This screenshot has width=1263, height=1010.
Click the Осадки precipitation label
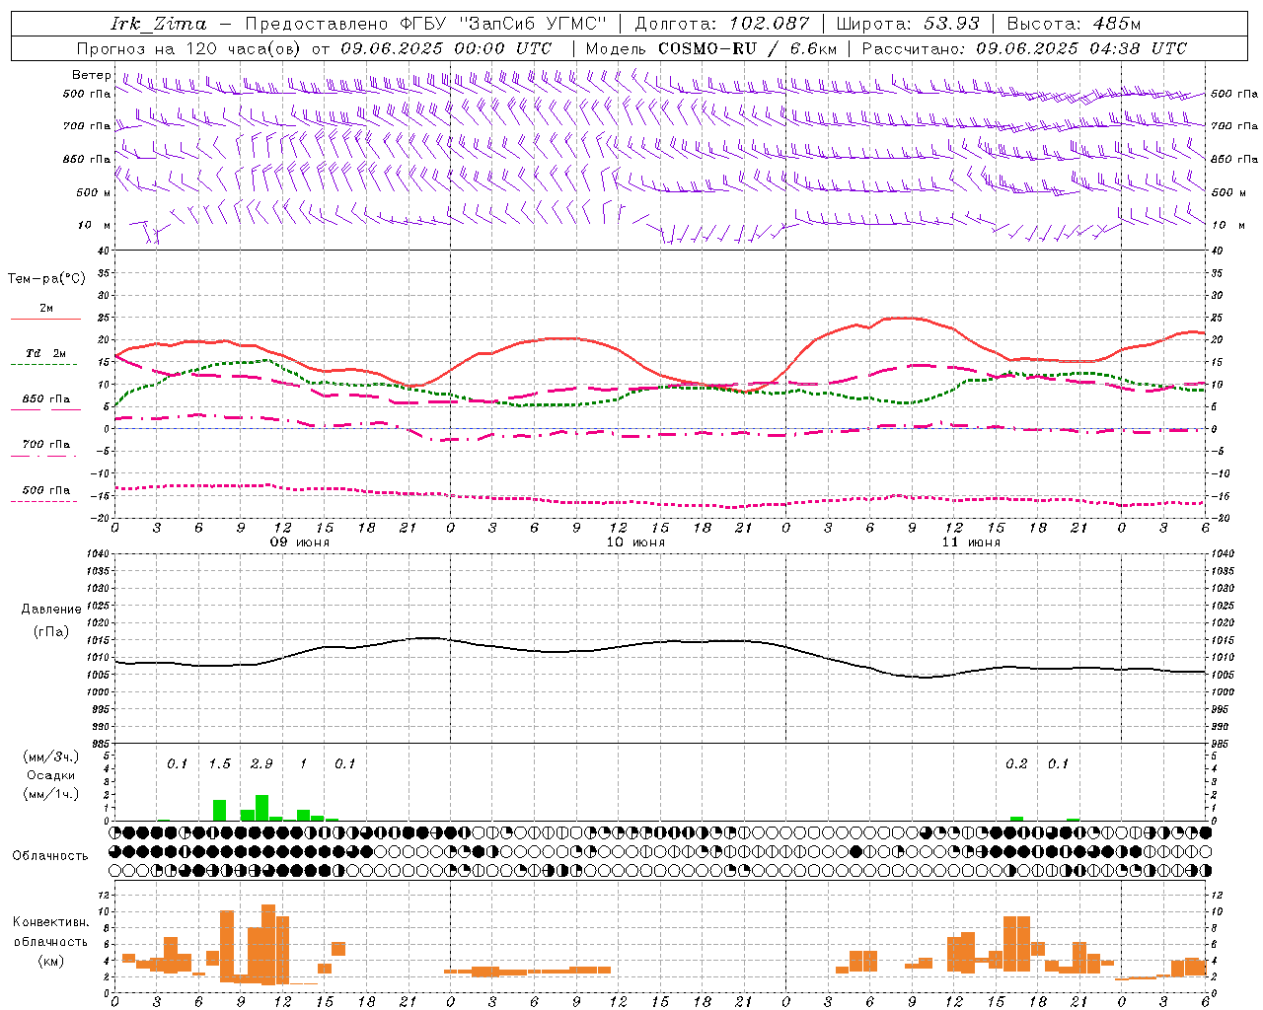pyautogui.click(x=51, y=775)
